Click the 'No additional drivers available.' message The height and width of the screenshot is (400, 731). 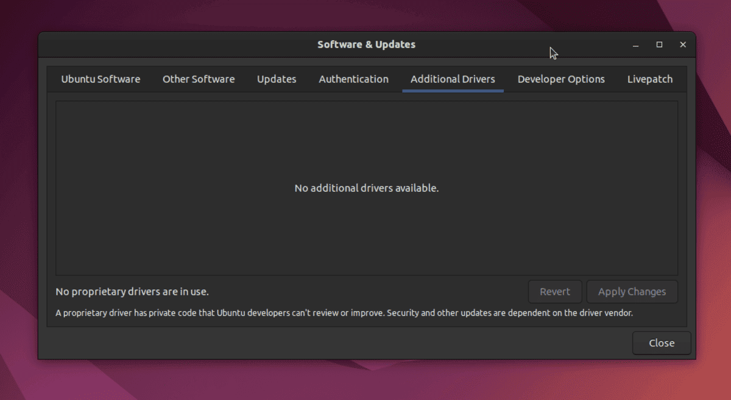367,188
